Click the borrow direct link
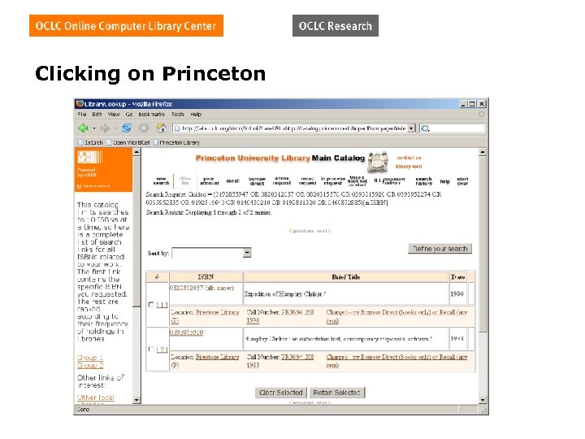The height and width of the screenshot is (439, 585). [257, 181]
